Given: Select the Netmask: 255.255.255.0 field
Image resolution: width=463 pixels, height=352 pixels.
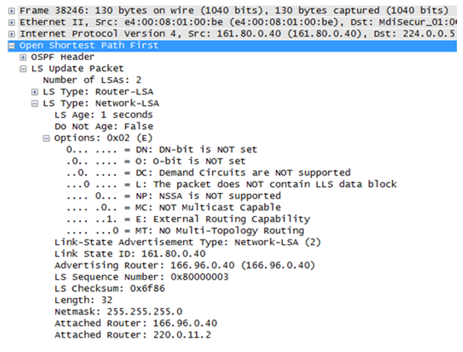Looking at the screenshot, I should click(x=119, y=312).
